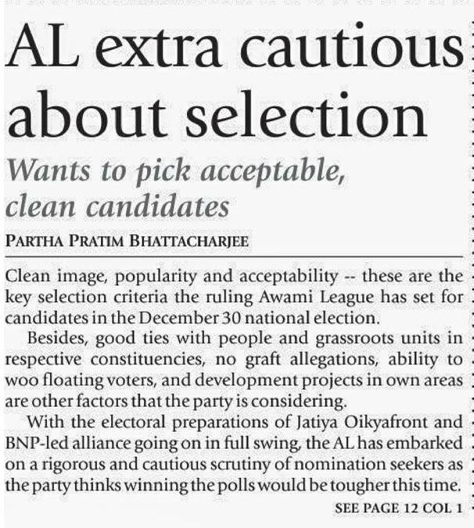The width and height of the screenshot is (474, 528).
Task: Click the byline Partha Pratim Bhattacharjee
Action: tap(127, 241)
